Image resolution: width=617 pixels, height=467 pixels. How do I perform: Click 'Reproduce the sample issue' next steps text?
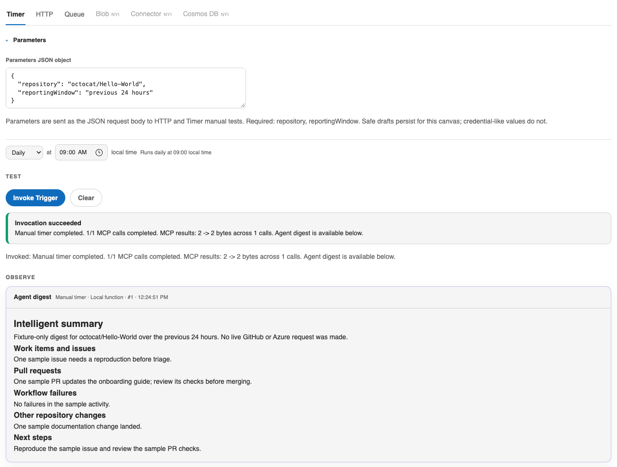pos(107,449)
